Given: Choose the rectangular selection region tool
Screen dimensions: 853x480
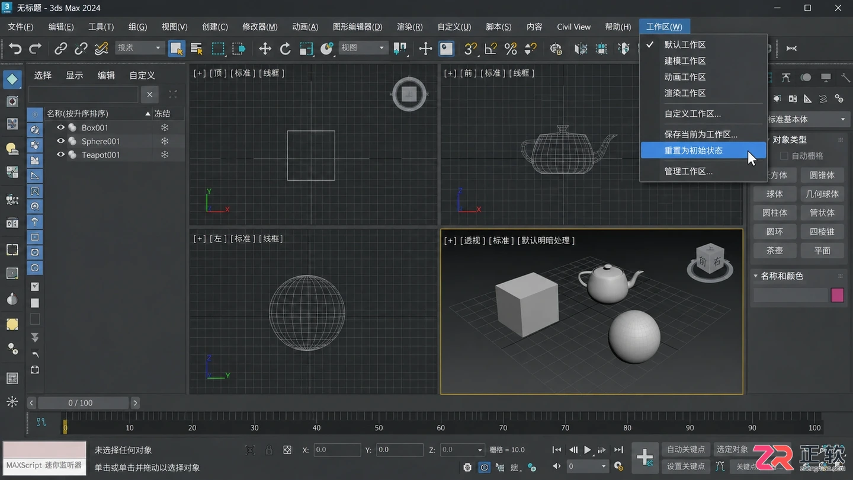Looking at the screenshot, I should 218,49.
